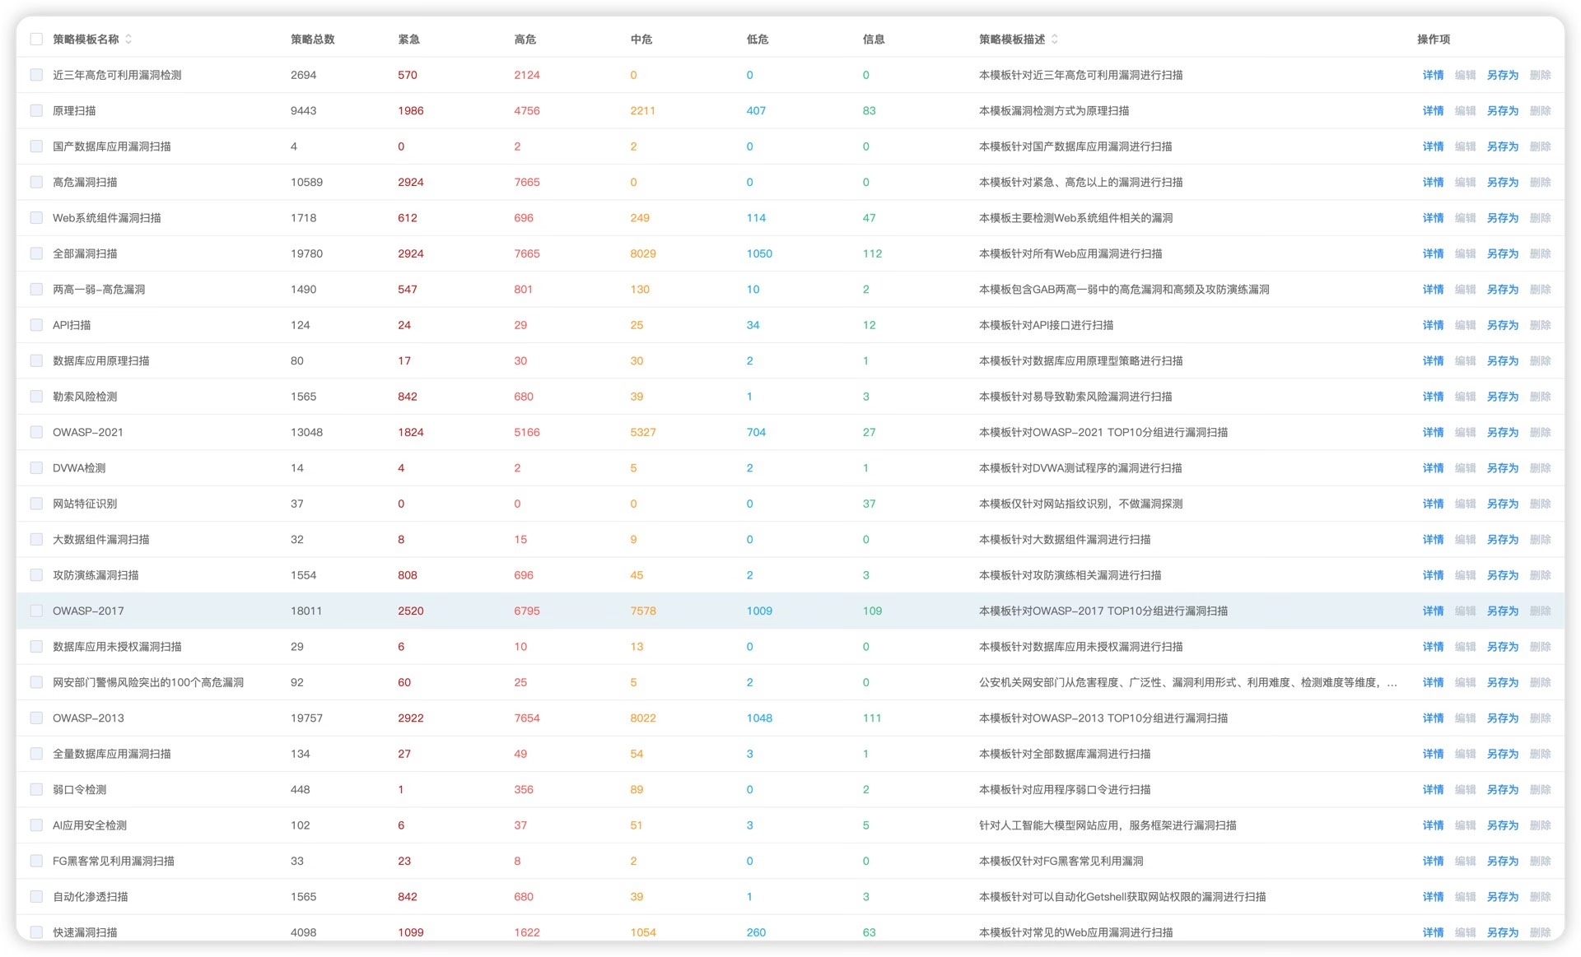Sort by 策略模板名称 column sort arrows
This screenshot has width=1581, height=957.
(x=128, y=39)
